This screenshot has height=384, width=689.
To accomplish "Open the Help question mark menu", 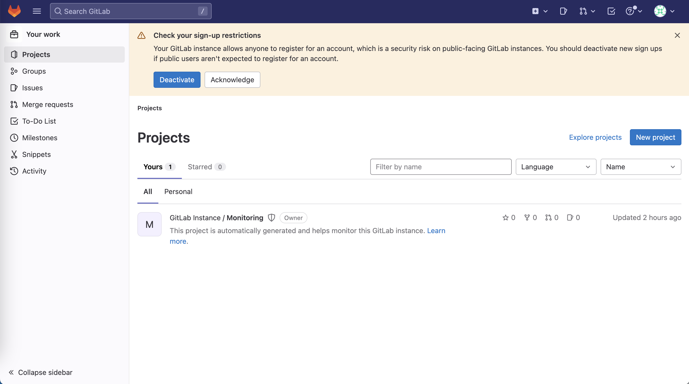I will 633,11.
